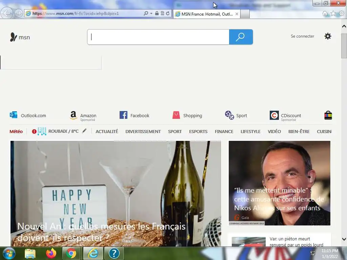
Task: Click the Météo link
Action: 16,131
